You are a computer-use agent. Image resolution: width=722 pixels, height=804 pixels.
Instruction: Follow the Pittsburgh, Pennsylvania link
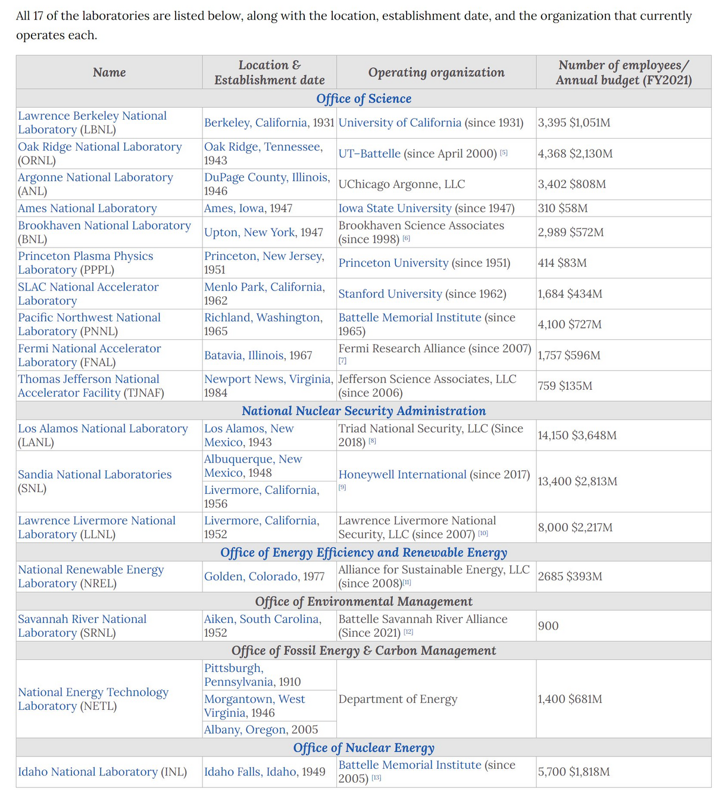[x=239, y=675]
